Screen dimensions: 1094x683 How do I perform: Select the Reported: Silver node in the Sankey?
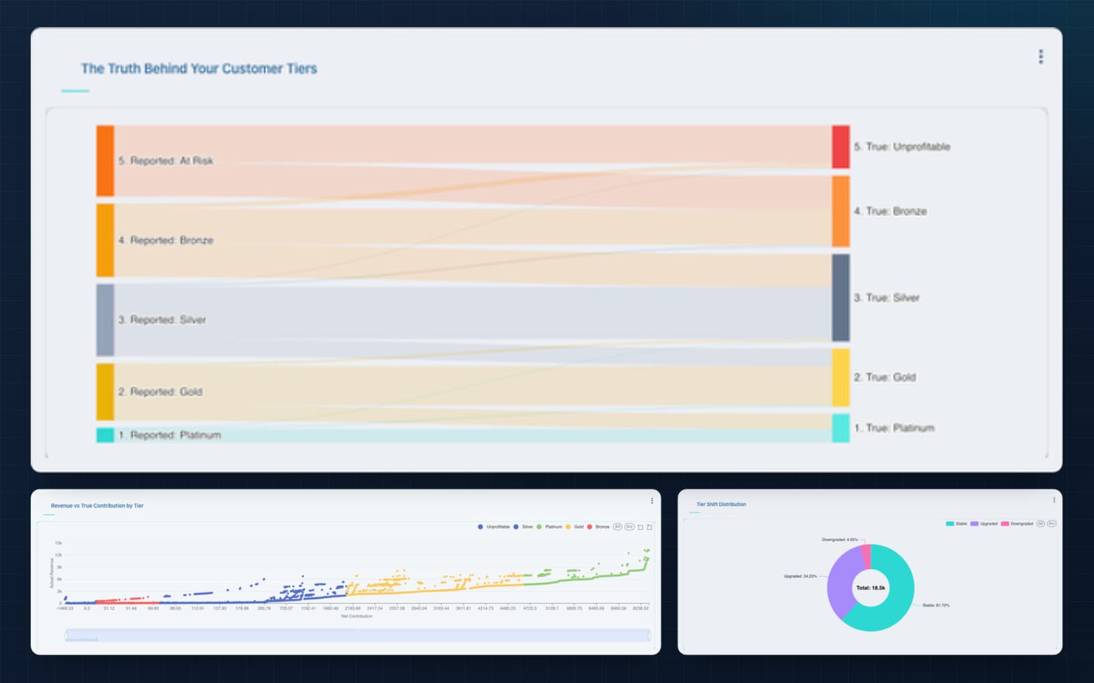[x=105, y=320]
